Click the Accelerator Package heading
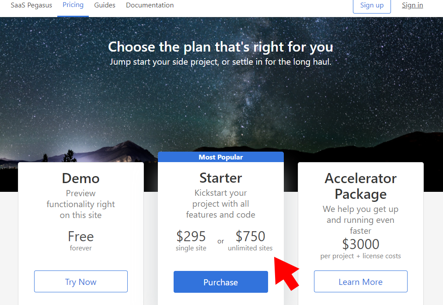 coord(360,187)
